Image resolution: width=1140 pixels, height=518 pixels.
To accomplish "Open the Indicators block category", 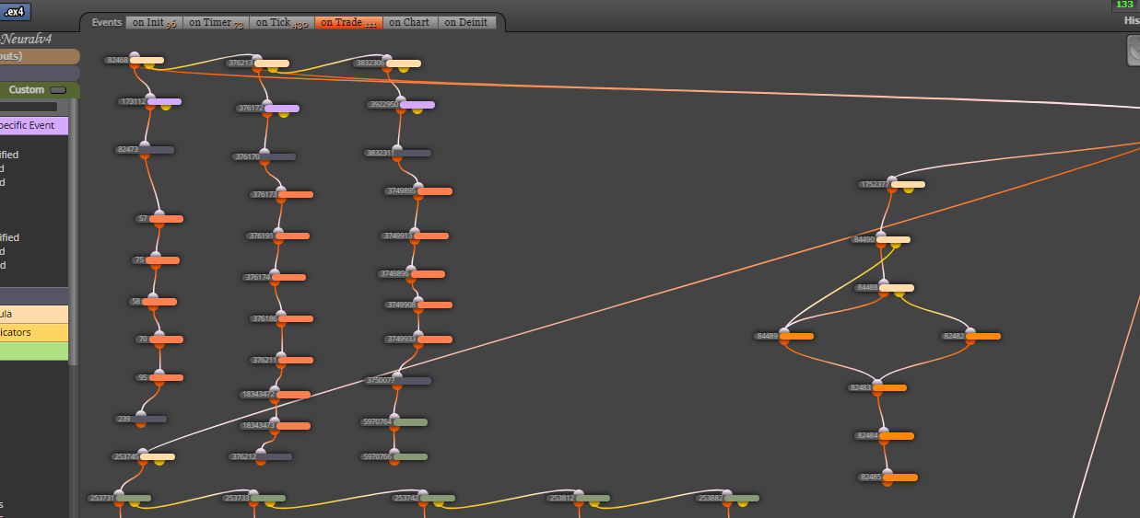I will point(34,332).
